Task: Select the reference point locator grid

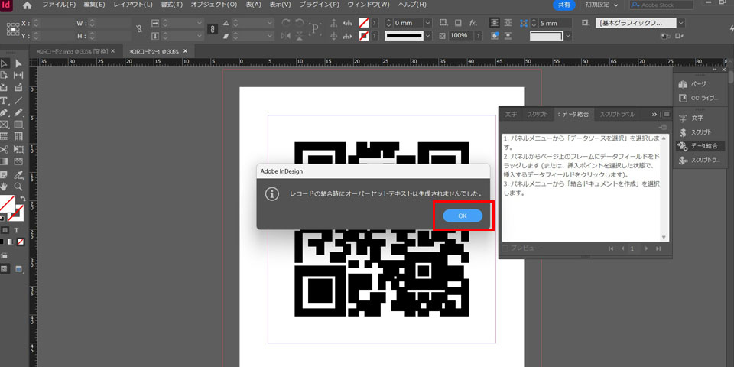Action: pyautogui.click(x=13, y=29)
